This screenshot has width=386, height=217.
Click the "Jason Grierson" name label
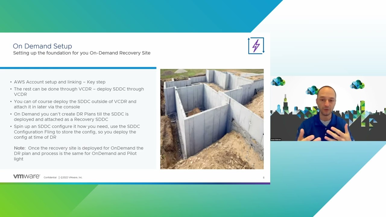pos(276,140)
